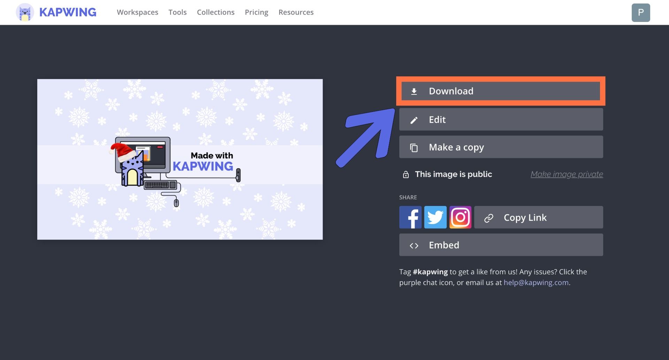Image resolution: width=669 pixels, height=360 pixels.
Task: Click the Make image private link
Action: (x=567, y=174)
